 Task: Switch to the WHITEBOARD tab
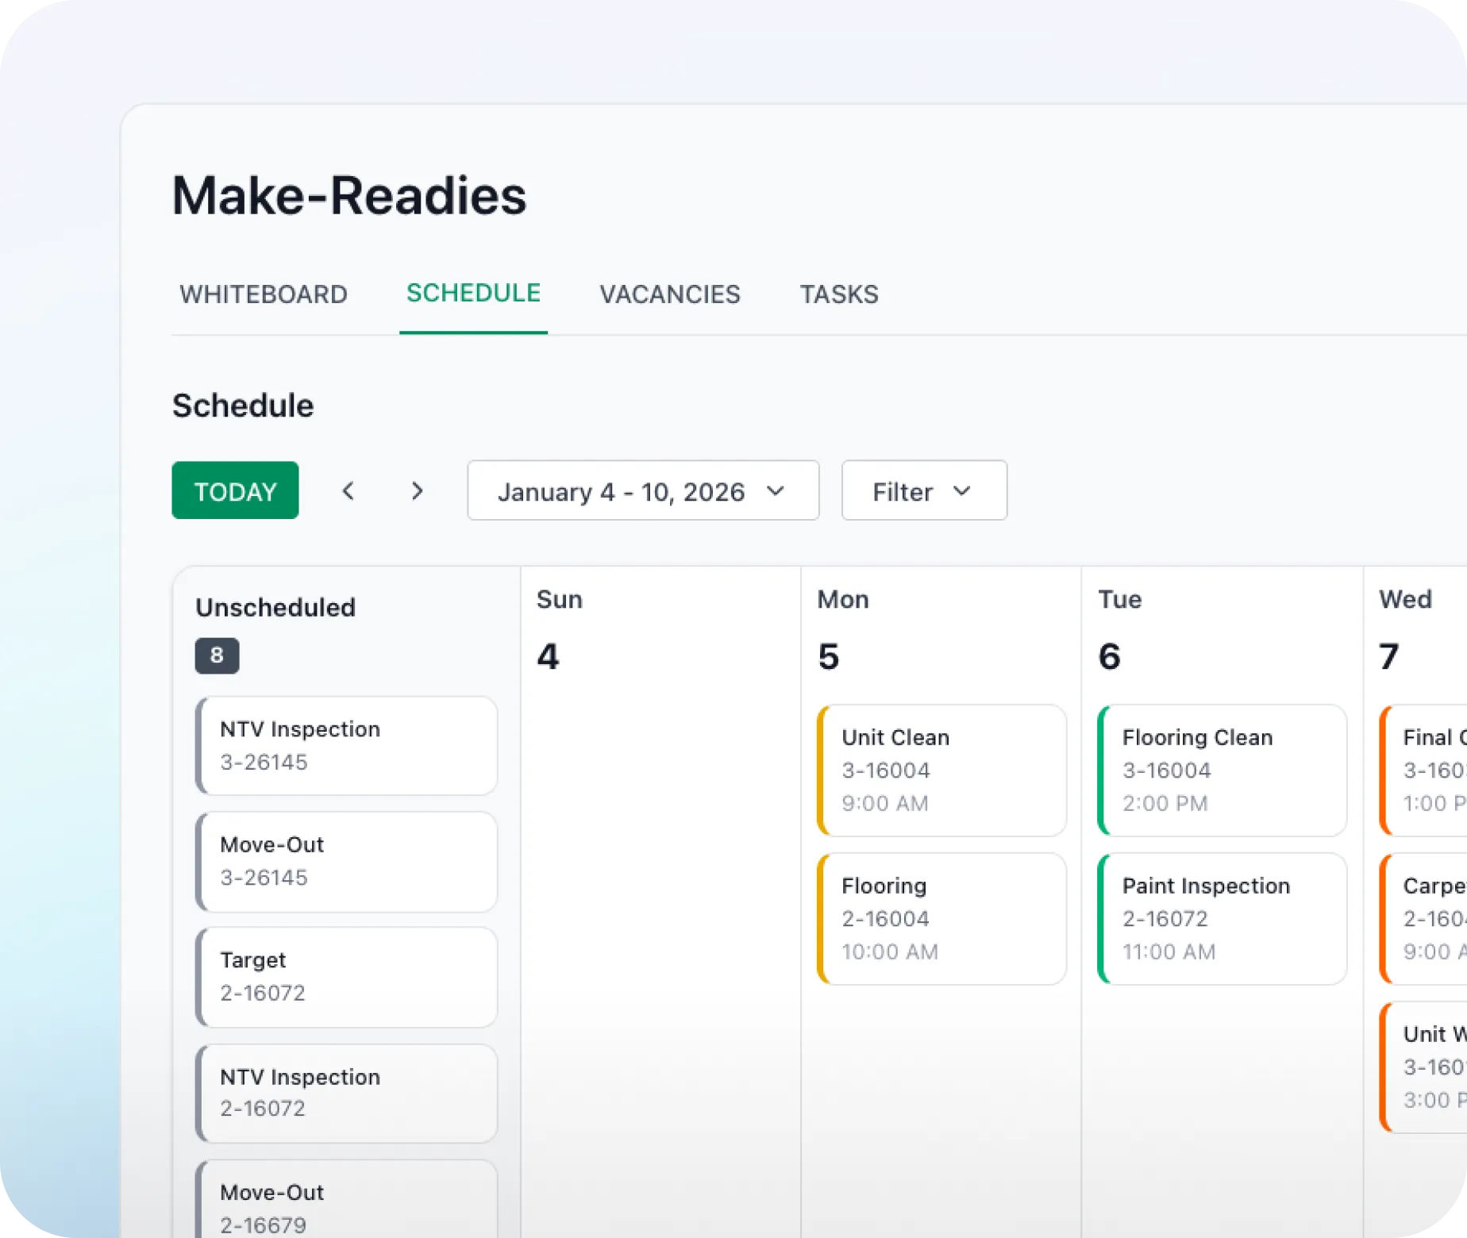coord(264,294)
